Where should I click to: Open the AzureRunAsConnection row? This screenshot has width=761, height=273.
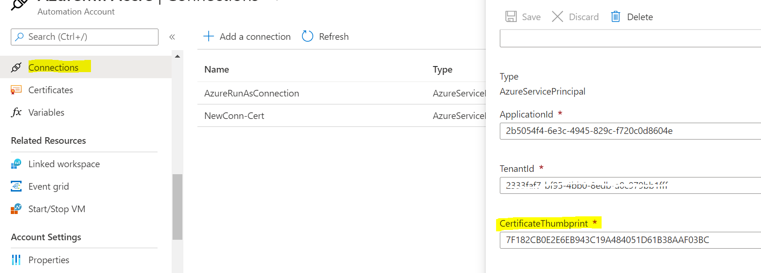click(252, 93)
